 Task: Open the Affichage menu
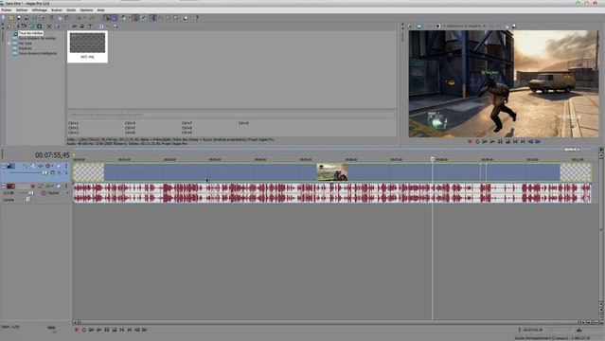[40, 10]
